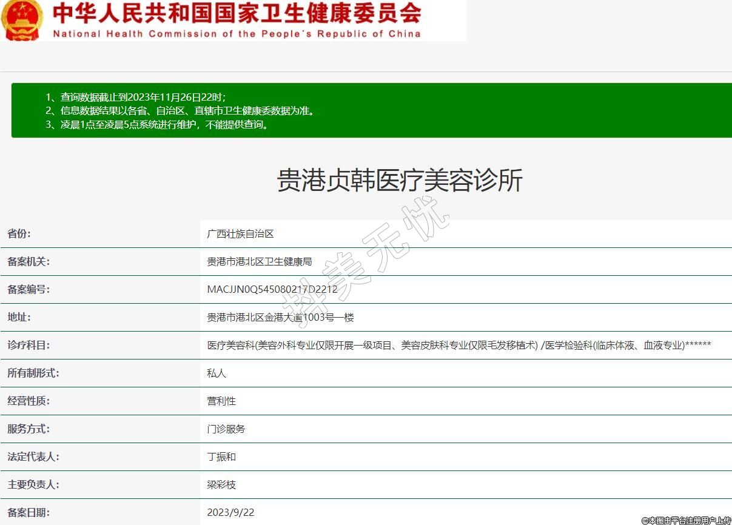Click the address 贵港市港北区金港大道1003号一楼
732x525 pixels.
(280, 317)
